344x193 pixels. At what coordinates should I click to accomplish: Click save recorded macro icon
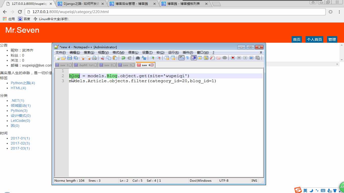(257, 58)
